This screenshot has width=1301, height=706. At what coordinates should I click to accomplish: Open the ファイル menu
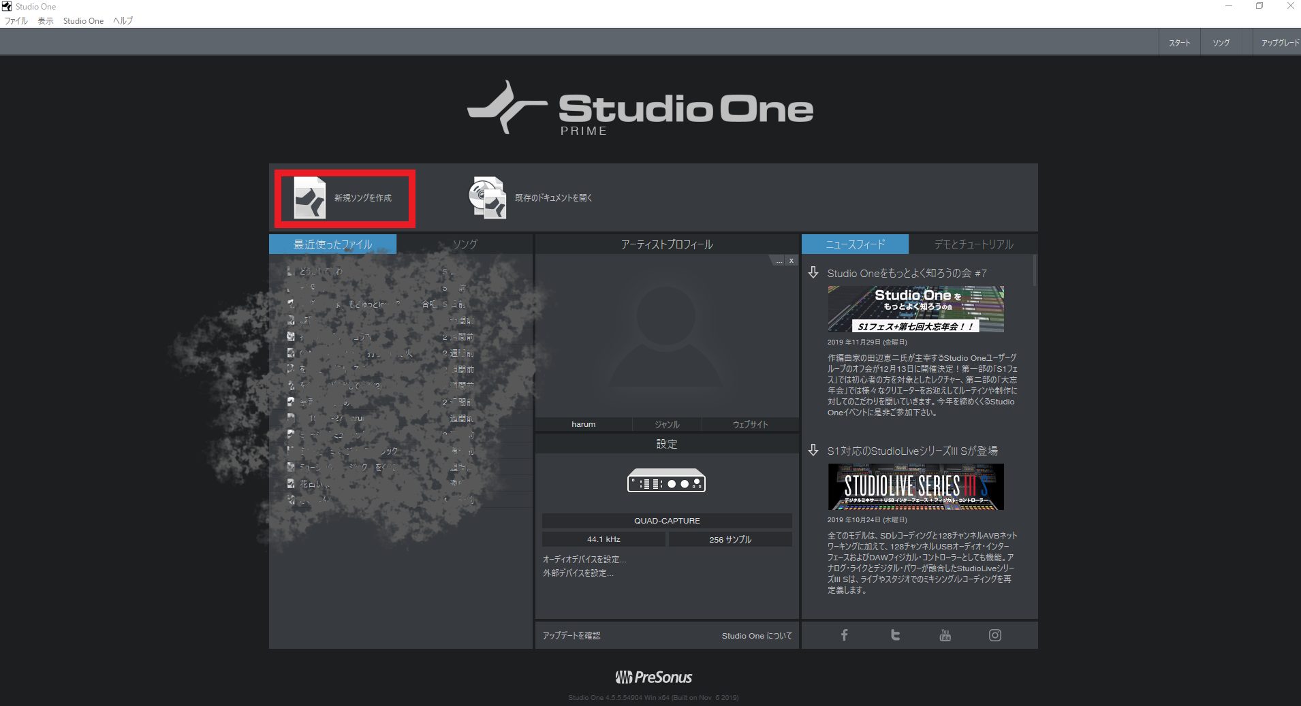coord(16,21)
